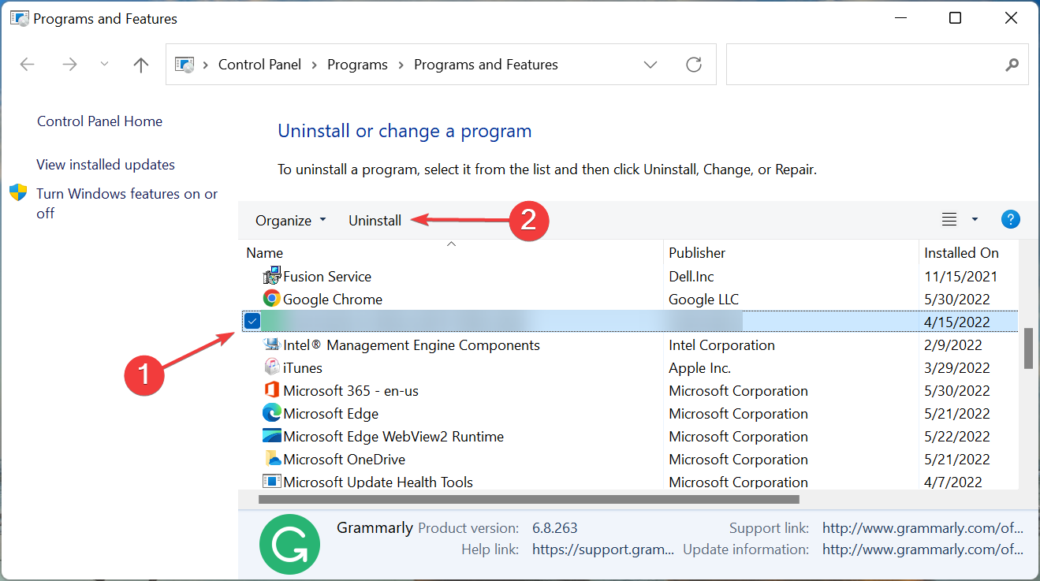Uncheck the selected program's checkbox
Viewport: 1040px width, 581px height.
(x=252, y=321)
